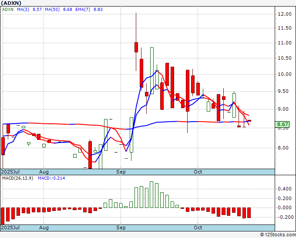296x238 pixels.
Task: Click 2025Jul on the MACD date axis
Action: click(x=10, y=228)
